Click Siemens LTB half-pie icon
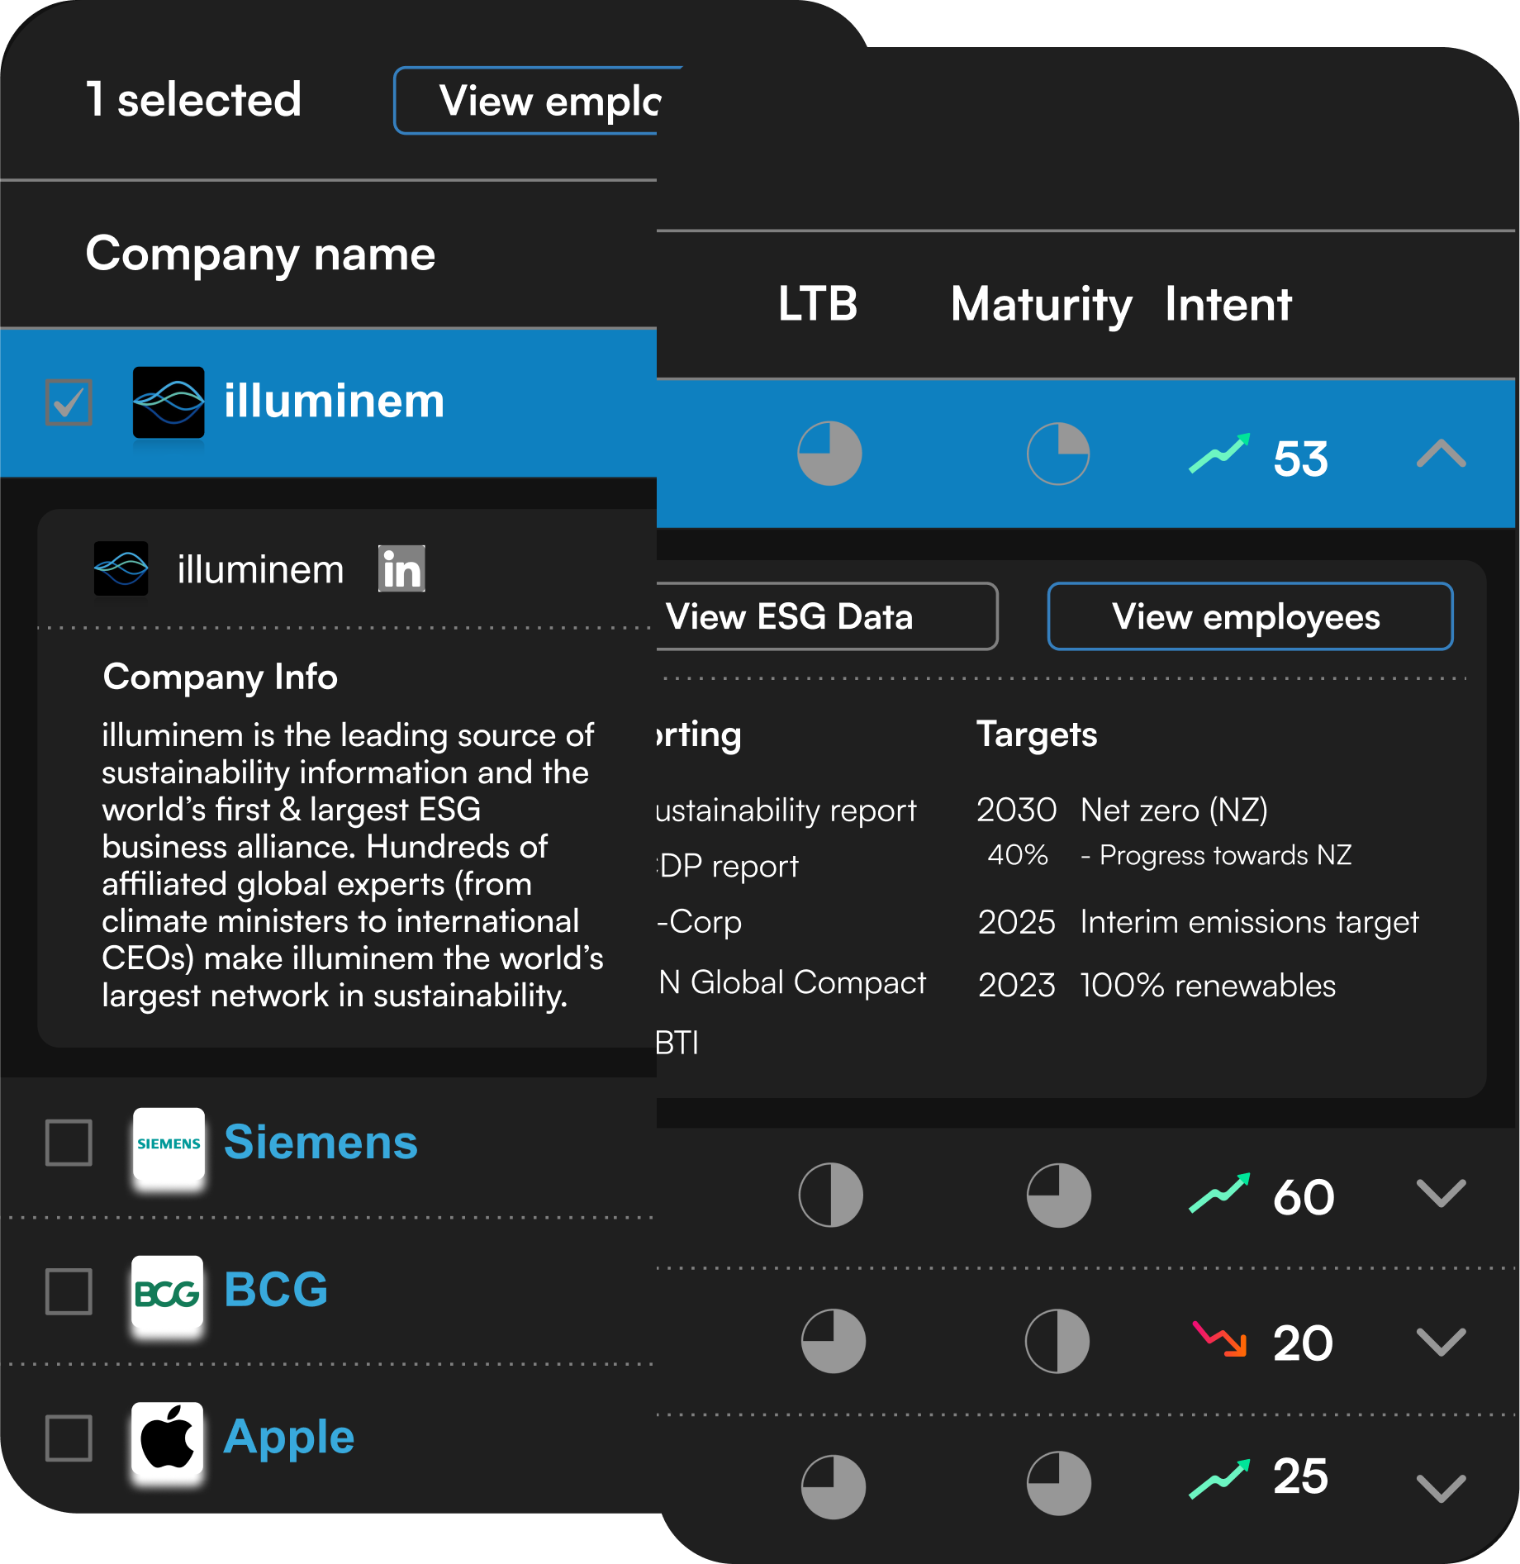1520x1564 pixels. (831, 1196)
